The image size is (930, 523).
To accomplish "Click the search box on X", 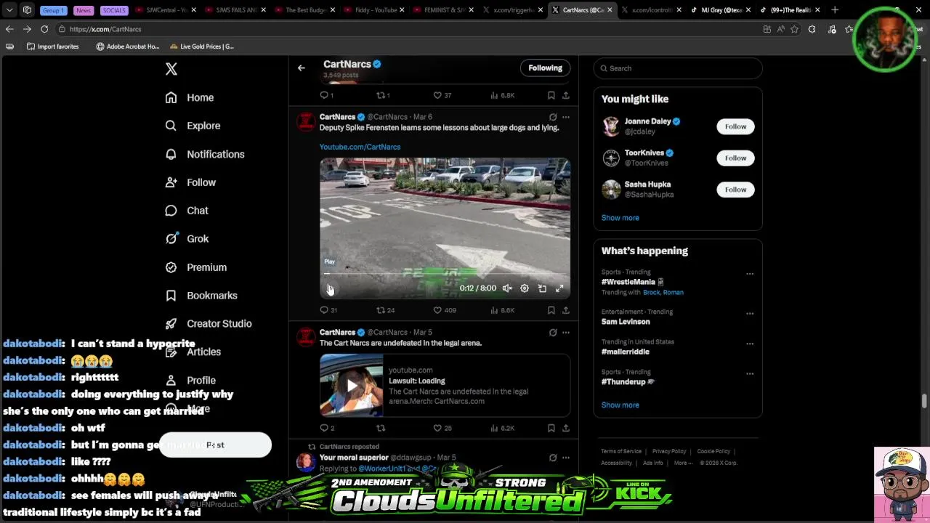I will click(x=678, y=68).
